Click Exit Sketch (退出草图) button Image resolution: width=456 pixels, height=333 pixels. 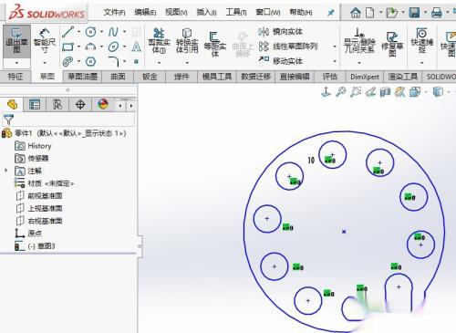tap(16, 42)
